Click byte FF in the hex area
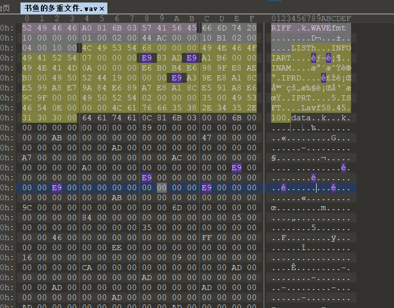This screenshot has height=308, width=394. tap(207, 238)
